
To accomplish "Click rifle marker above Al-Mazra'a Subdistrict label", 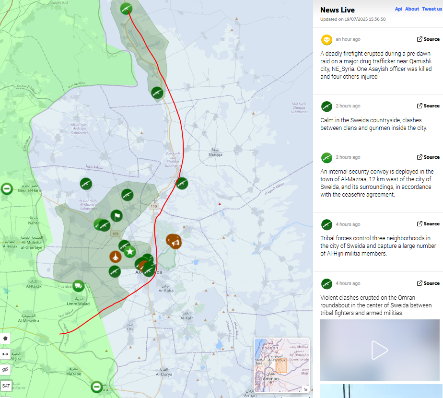I will coord(128,195).
